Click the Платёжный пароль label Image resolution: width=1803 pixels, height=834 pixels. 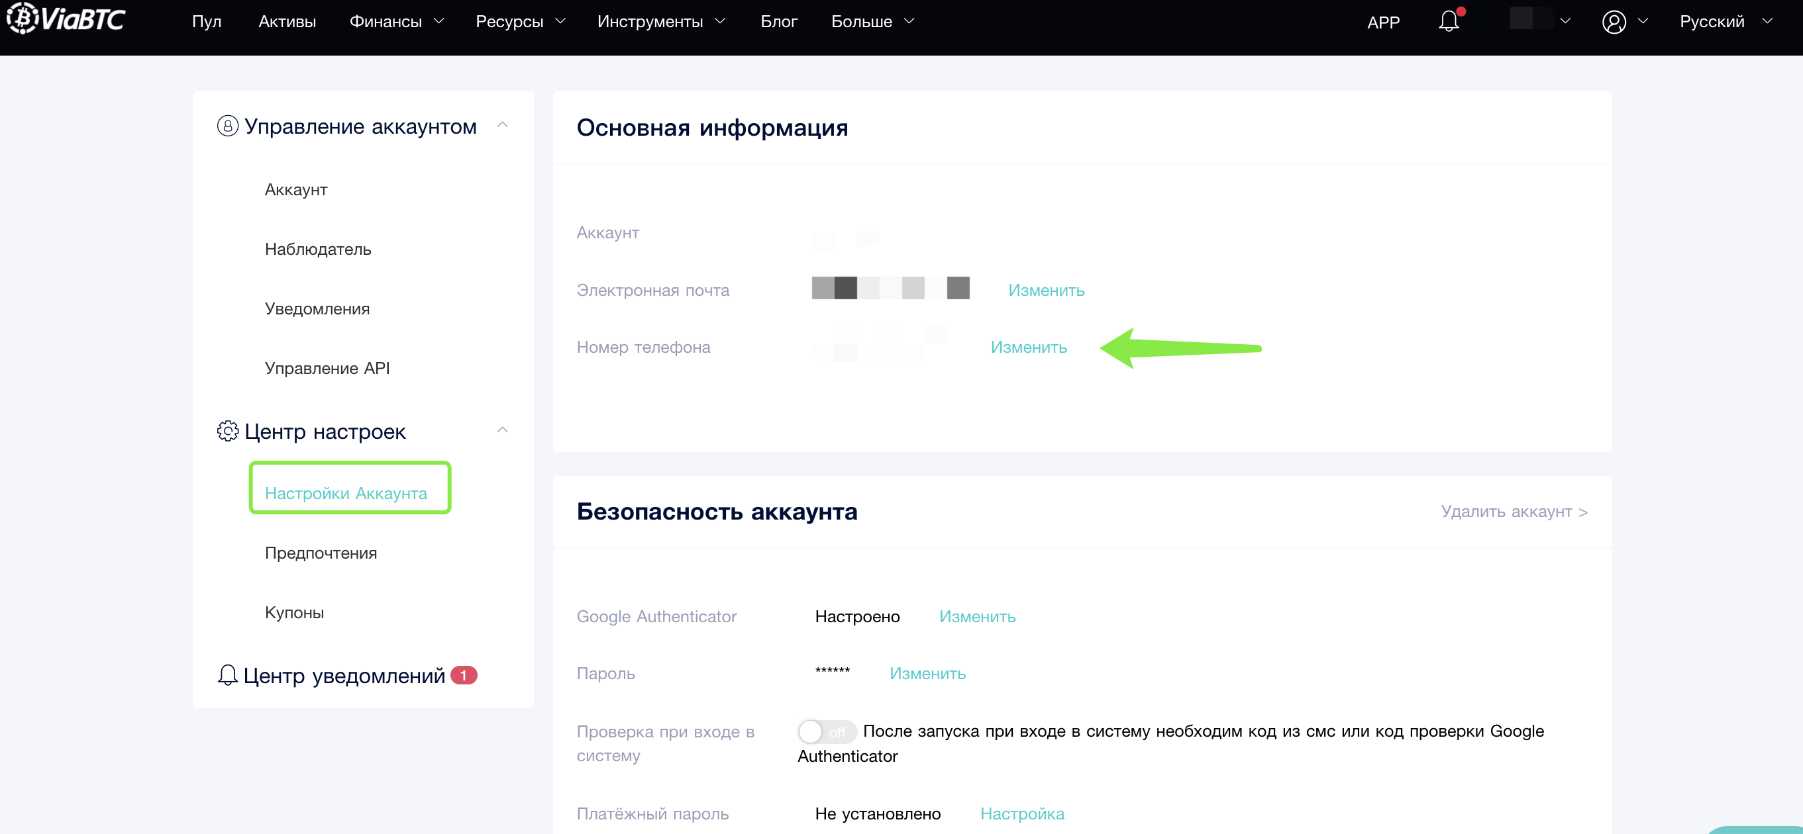[x=652, y=813]
